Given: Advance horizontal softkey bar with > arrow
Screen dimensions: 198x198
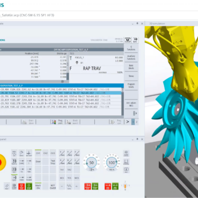Looking at the screenshot, I should 127,122.
